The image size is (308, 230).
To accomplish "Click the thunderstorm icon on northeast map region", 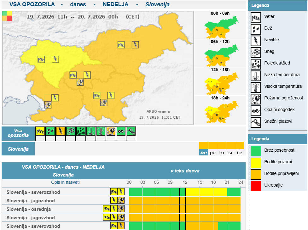I will tap(135, 45).
